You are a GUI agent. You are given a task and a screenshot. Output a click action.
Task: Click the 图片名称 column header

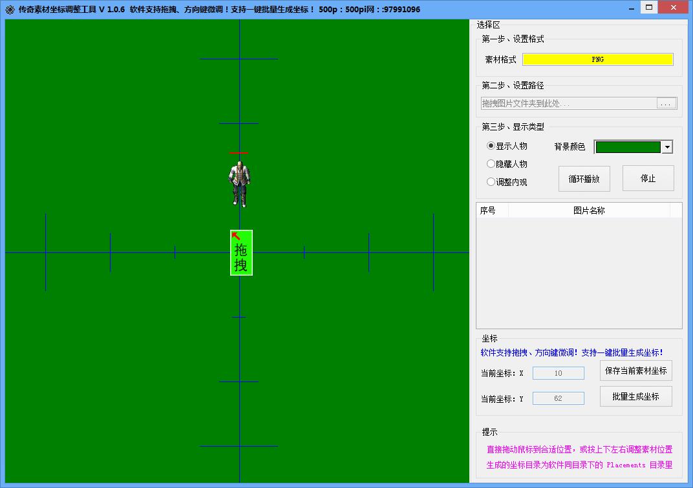click(x=589, y=210)
